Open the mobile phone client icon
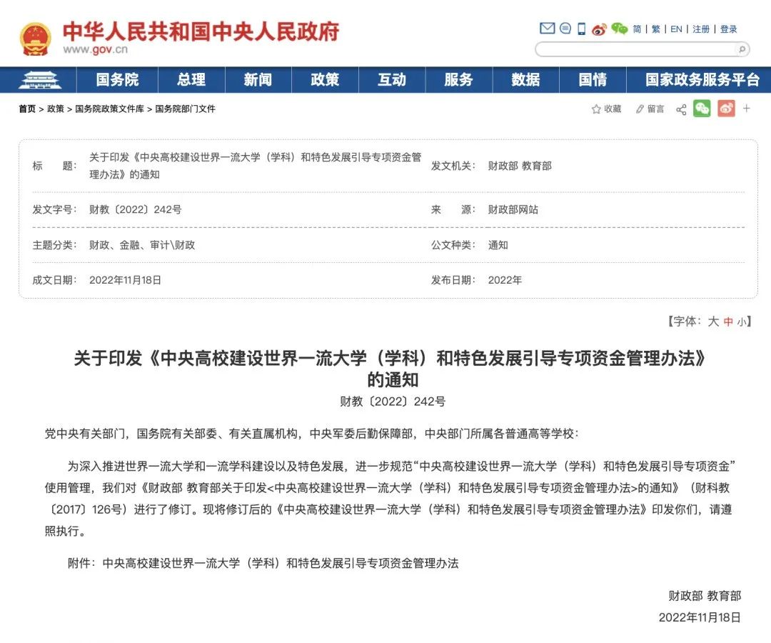The image size is (771, 643). point(582,29)
